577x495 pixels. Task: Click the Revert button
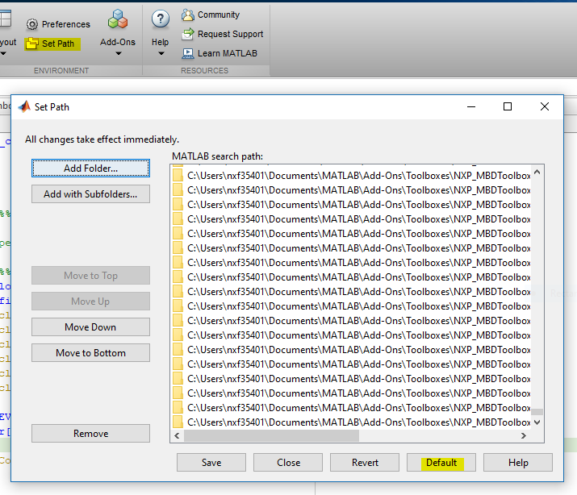(365, 462)
